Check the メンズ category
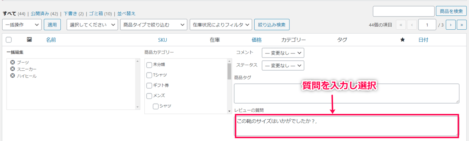This screenshot has width=469, height=141. coord(149,96)
